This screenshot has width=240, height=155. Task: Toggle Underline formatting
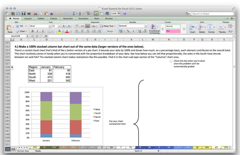click(x=43, y=31)
